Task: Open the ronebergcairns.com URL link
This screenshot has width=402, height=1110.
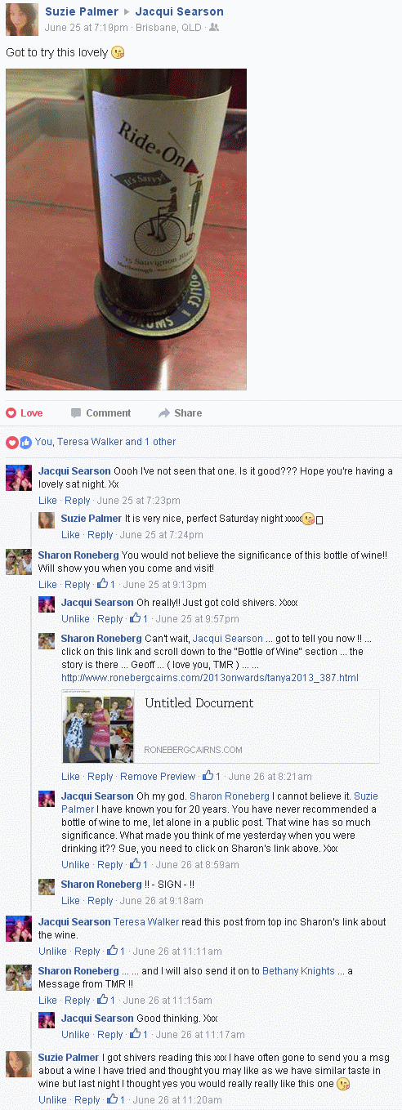Action: point(209,678)
